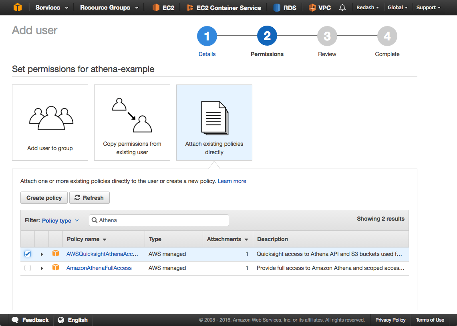Select Attach existing policies directly option
The image size is (457, 326).
(214, 123)
